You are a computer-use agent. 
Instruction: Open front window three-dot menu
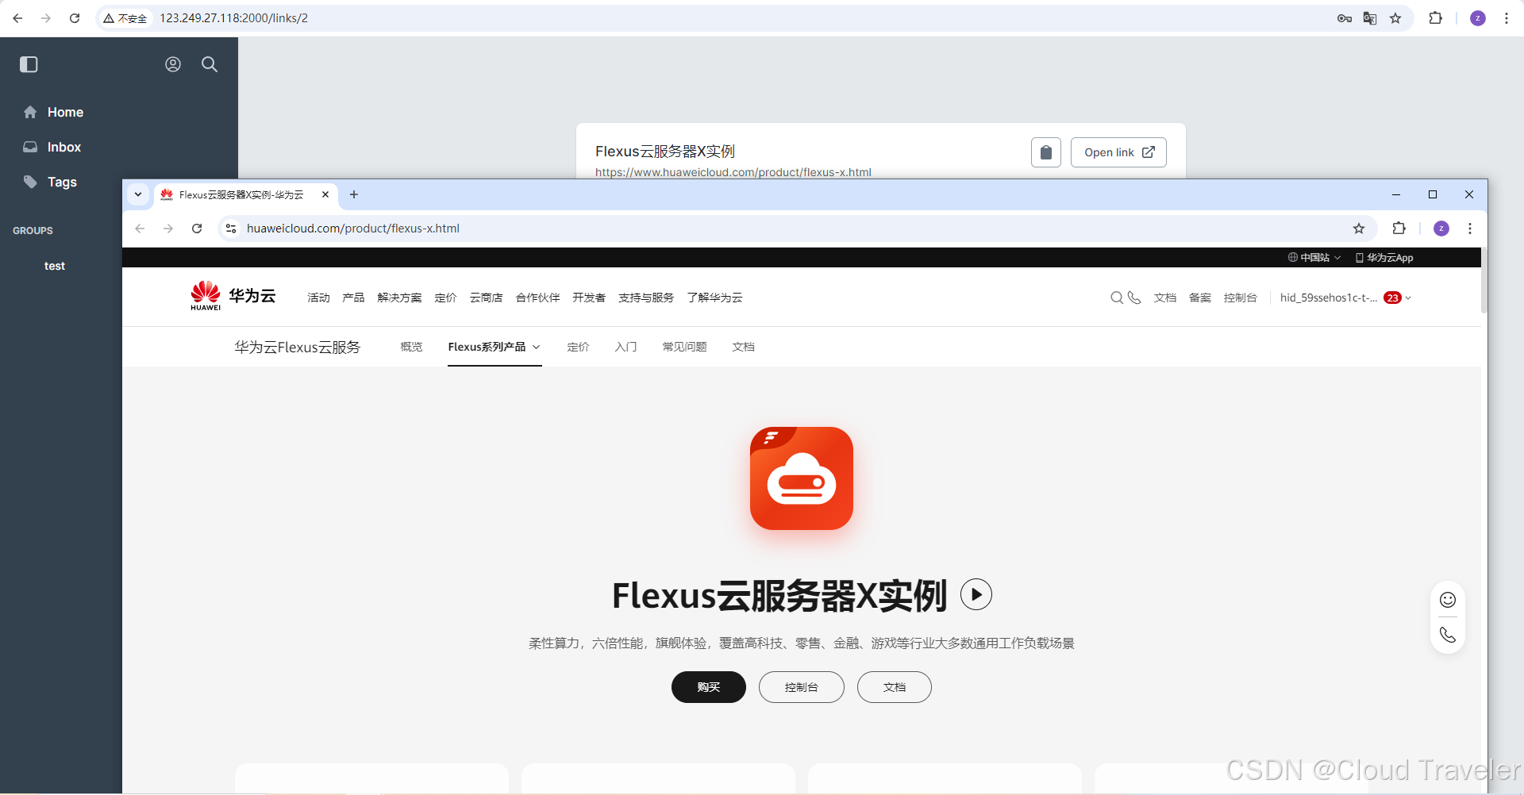pyautogui.click(x=1470, y=229)
